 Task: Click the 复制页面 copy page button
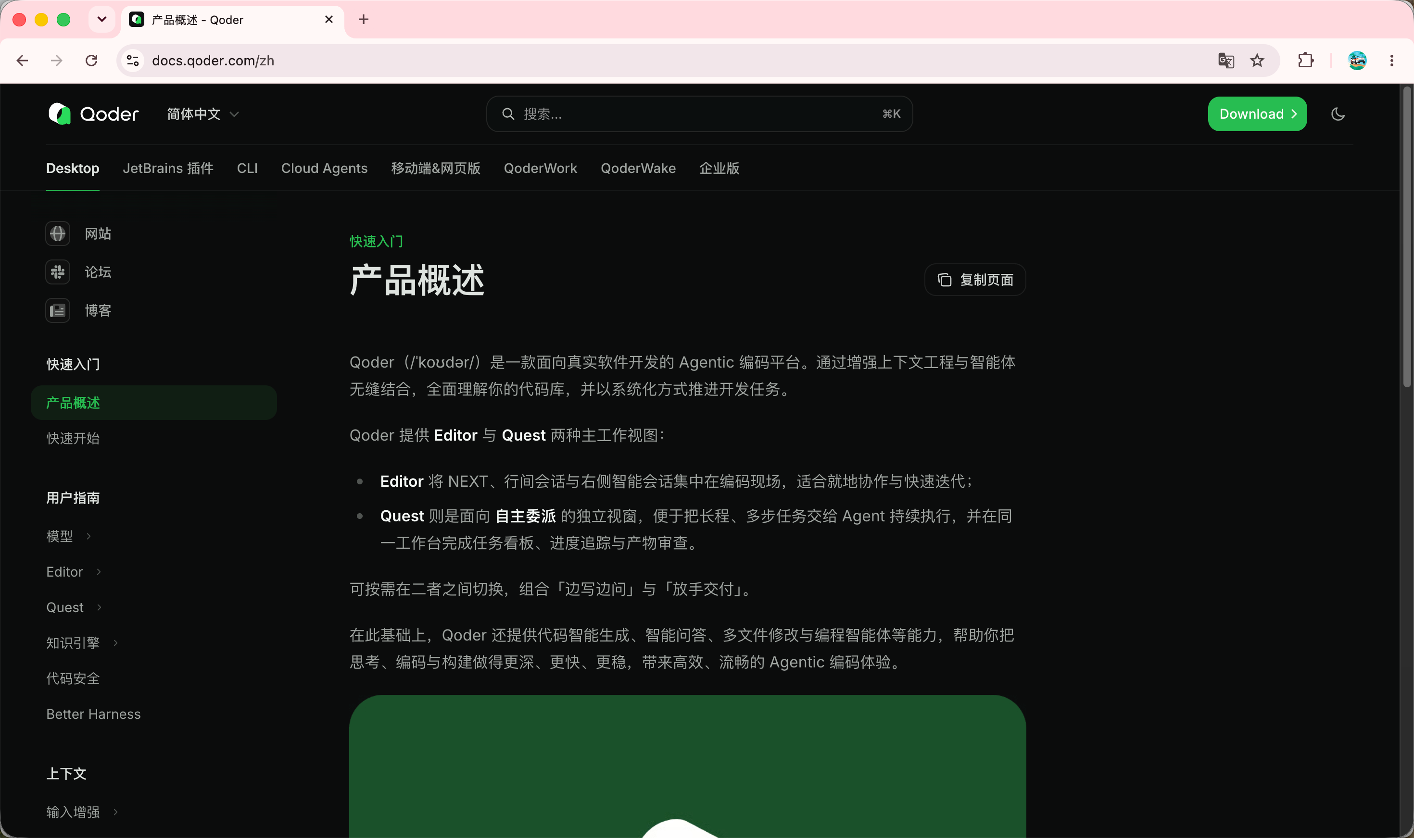tap(975, 280)
